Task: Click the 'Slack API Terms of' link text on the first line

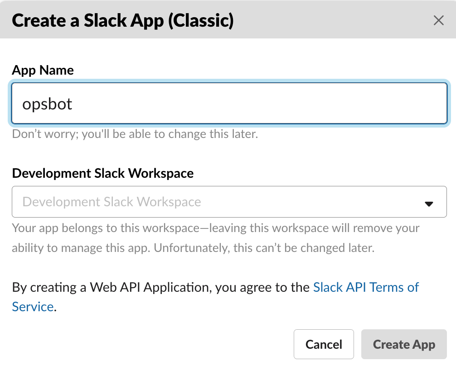Action: (366, 287)
